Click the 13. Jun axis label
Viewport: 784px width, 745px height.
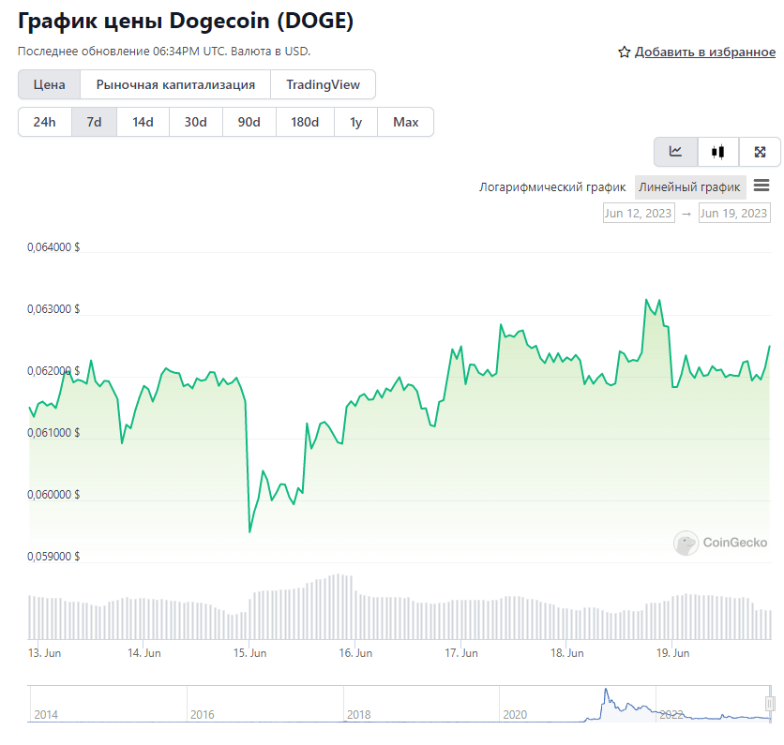44,653
